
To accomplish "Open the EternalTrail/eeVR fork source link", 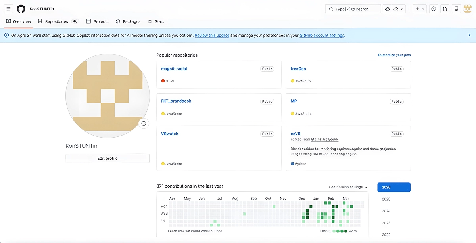I will [325, 140].
